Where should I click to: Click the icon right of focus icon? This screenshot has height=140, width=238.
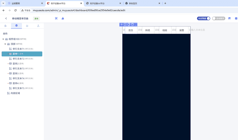[63, 18]
